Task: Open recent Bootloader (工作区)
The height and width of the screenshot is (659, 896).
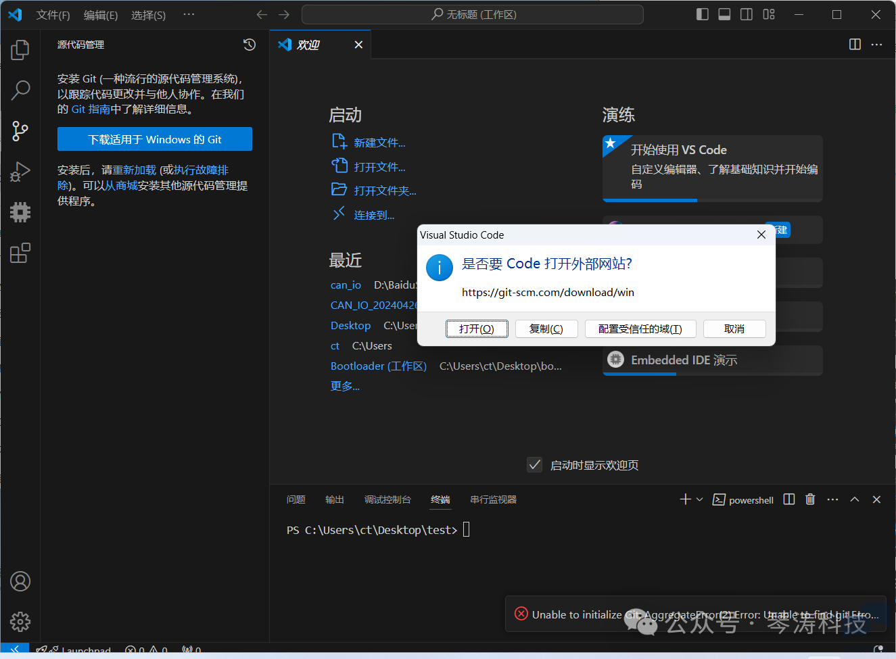Action: pyautogui.click(x=379, y=366)
